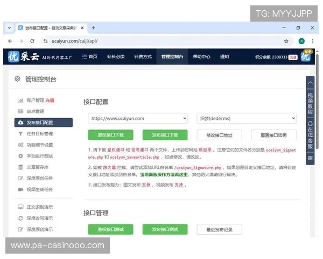Open 通知 in the navigation bar
323x259 pixels.
point(224,57)
